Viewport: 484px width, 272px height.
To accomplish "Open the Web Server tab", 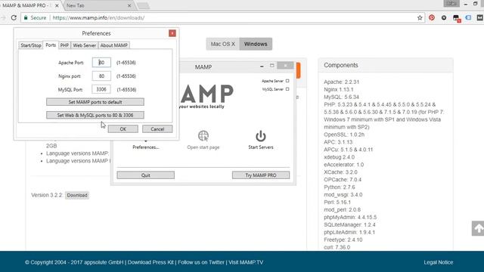I will pyautogui.click(x=84, y=45).
